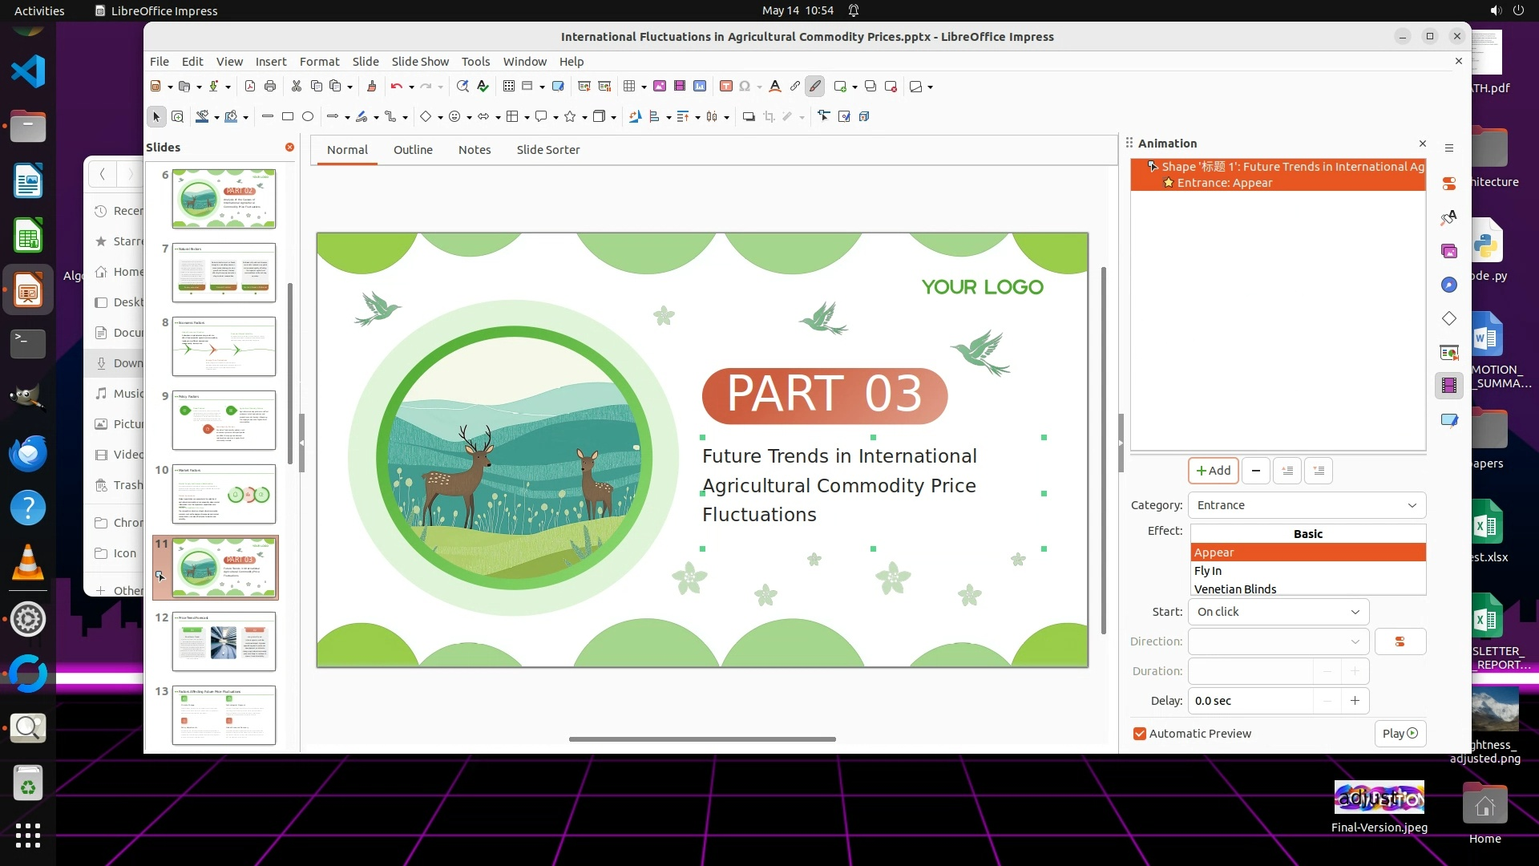1539x866 pixels.
Task: Click the Insert Chart icon
Action: [x=700, y=87]
